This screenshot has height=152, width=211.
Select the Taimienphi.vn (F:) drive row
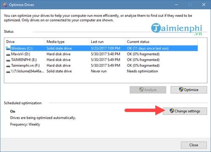click(102, 66)
